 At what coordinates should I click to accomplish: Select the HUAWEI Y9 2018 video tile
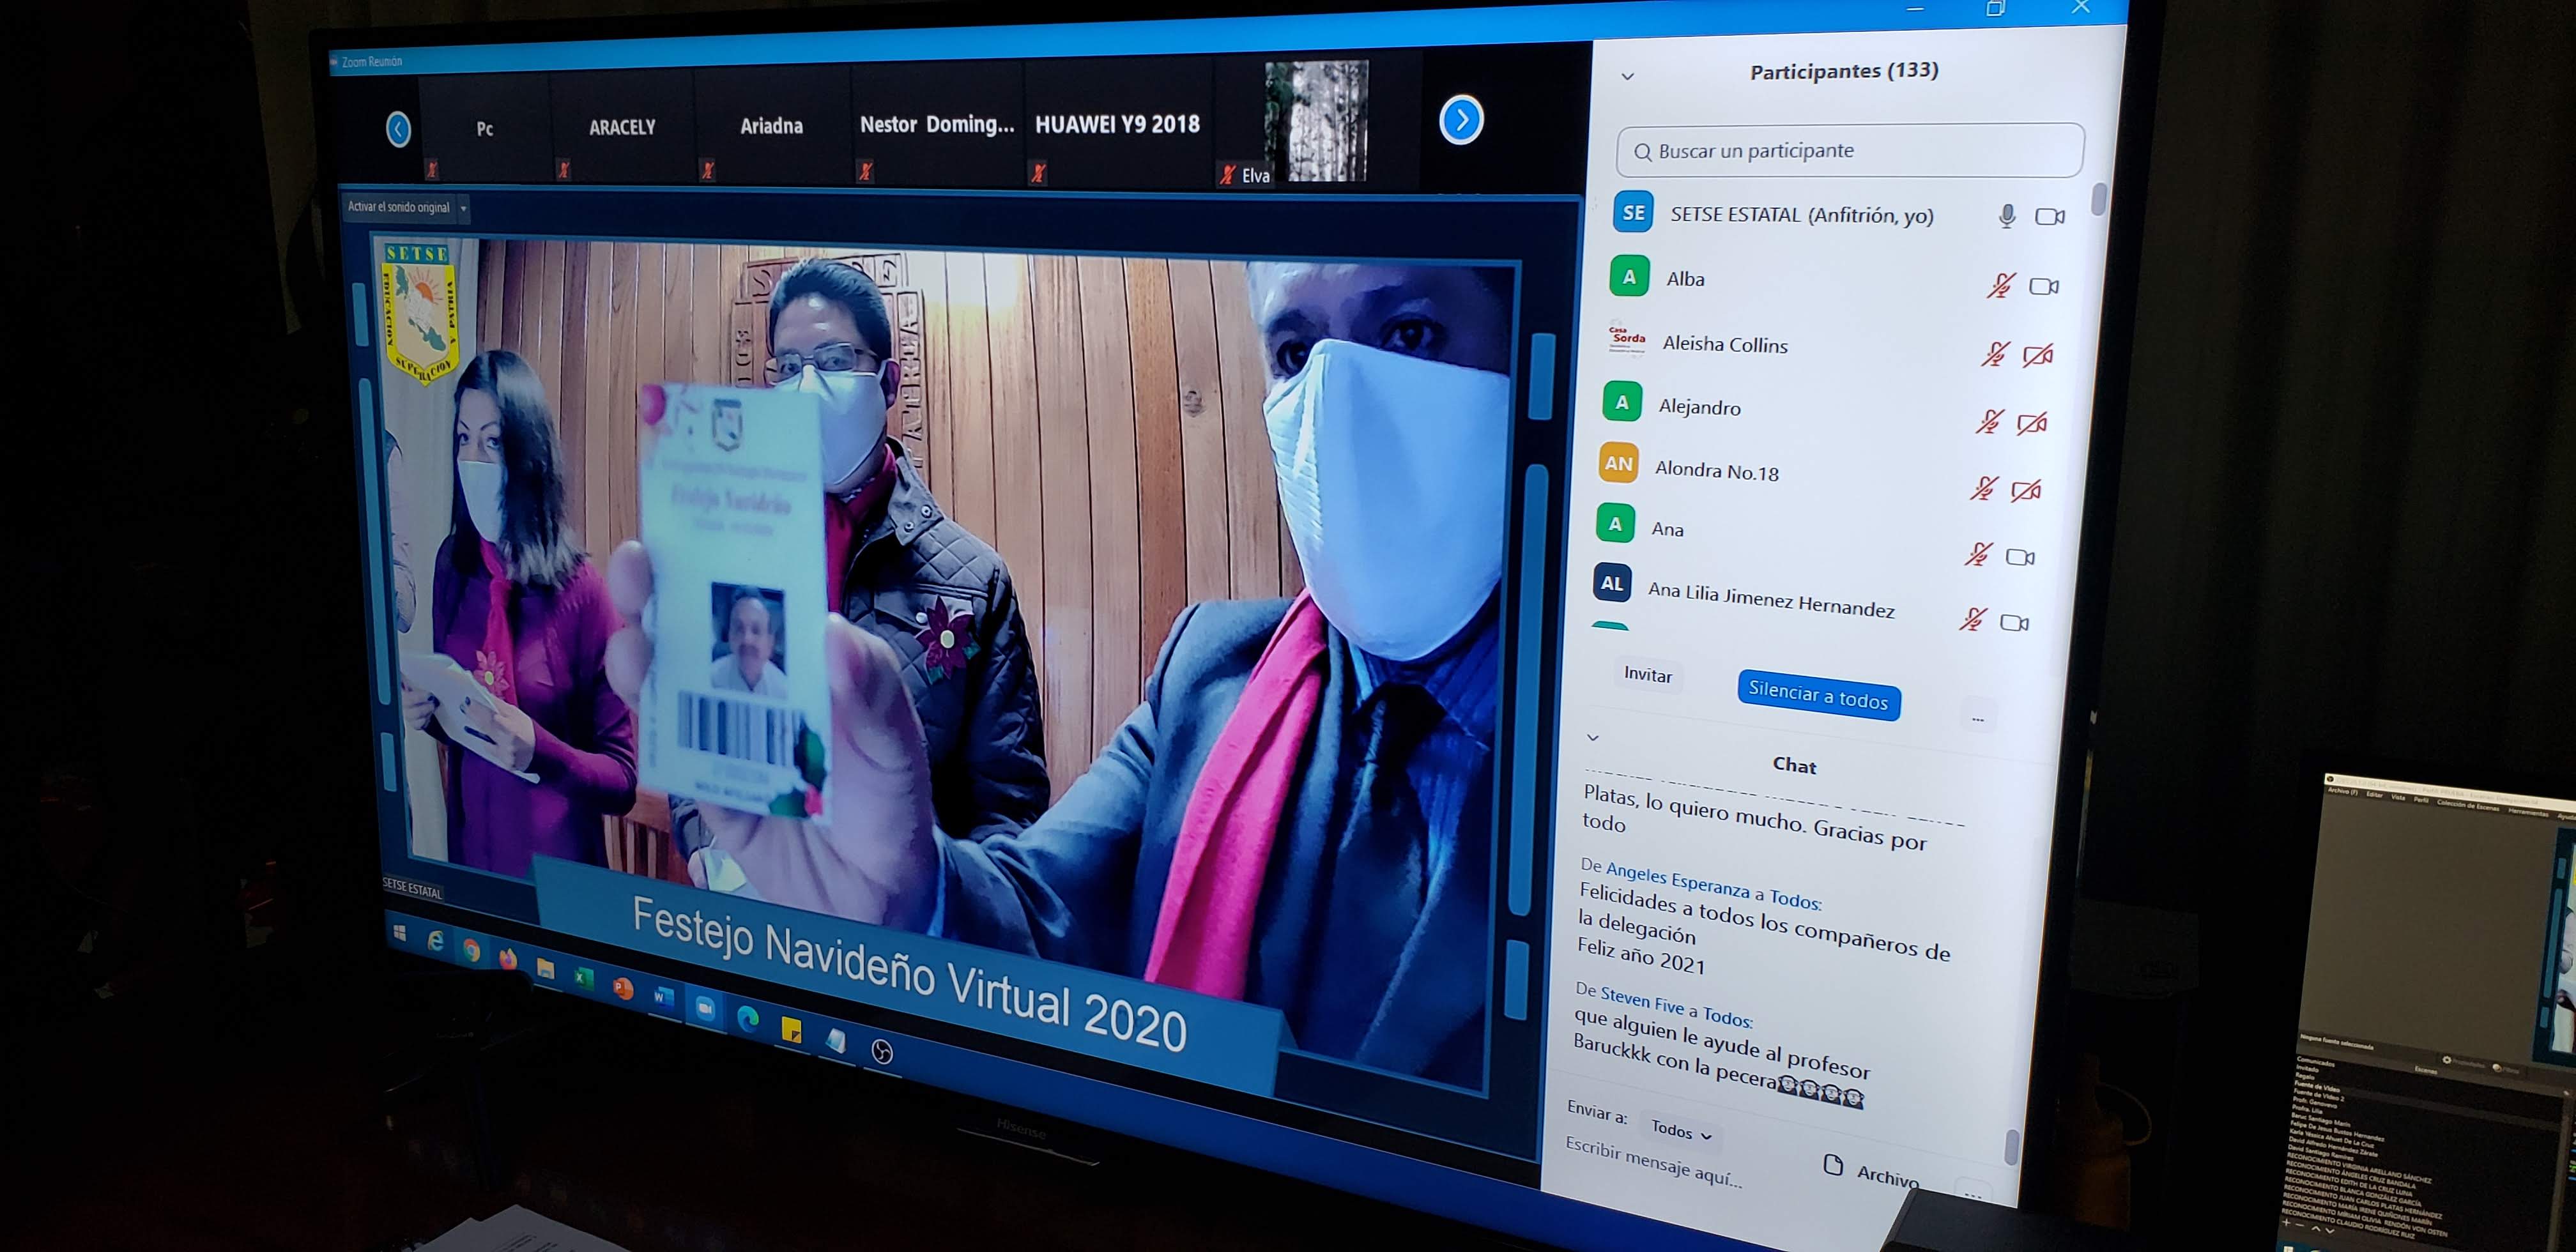1117,124
